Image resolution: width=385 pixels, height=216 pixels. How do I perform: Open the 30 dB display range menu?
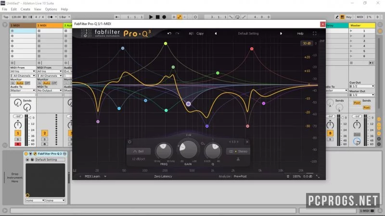click(307, 43)
